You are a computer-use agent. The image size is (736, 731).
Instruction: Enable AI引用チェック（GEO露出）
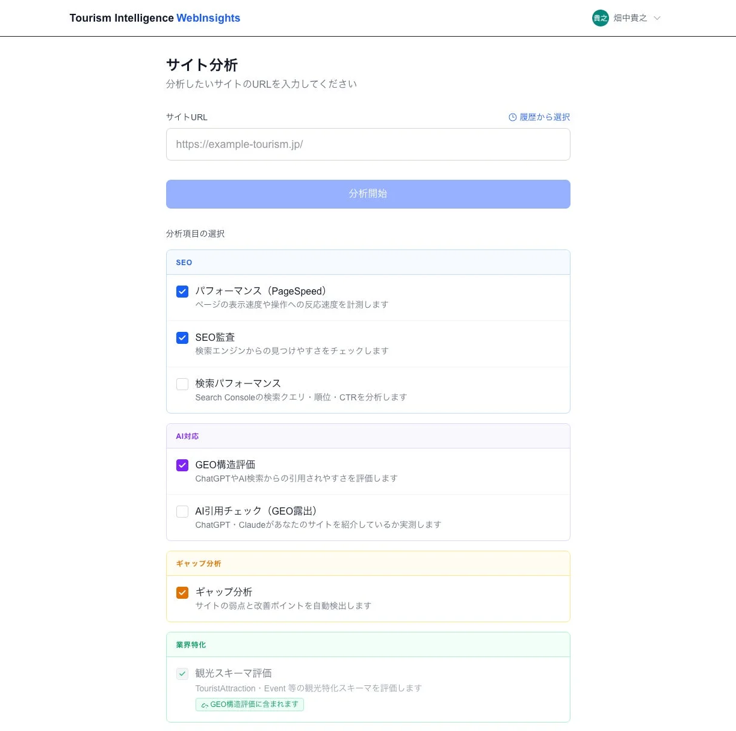[x=182, y=512]
